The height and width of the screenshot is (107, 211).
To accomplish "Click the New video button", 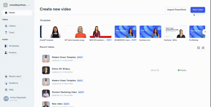I will [198, 10].
